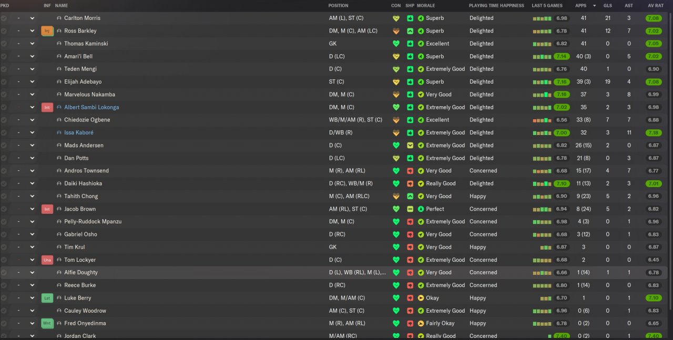
Task: Open the position dropdown chevron for Tim Krul
Action: tap(32, 247)
